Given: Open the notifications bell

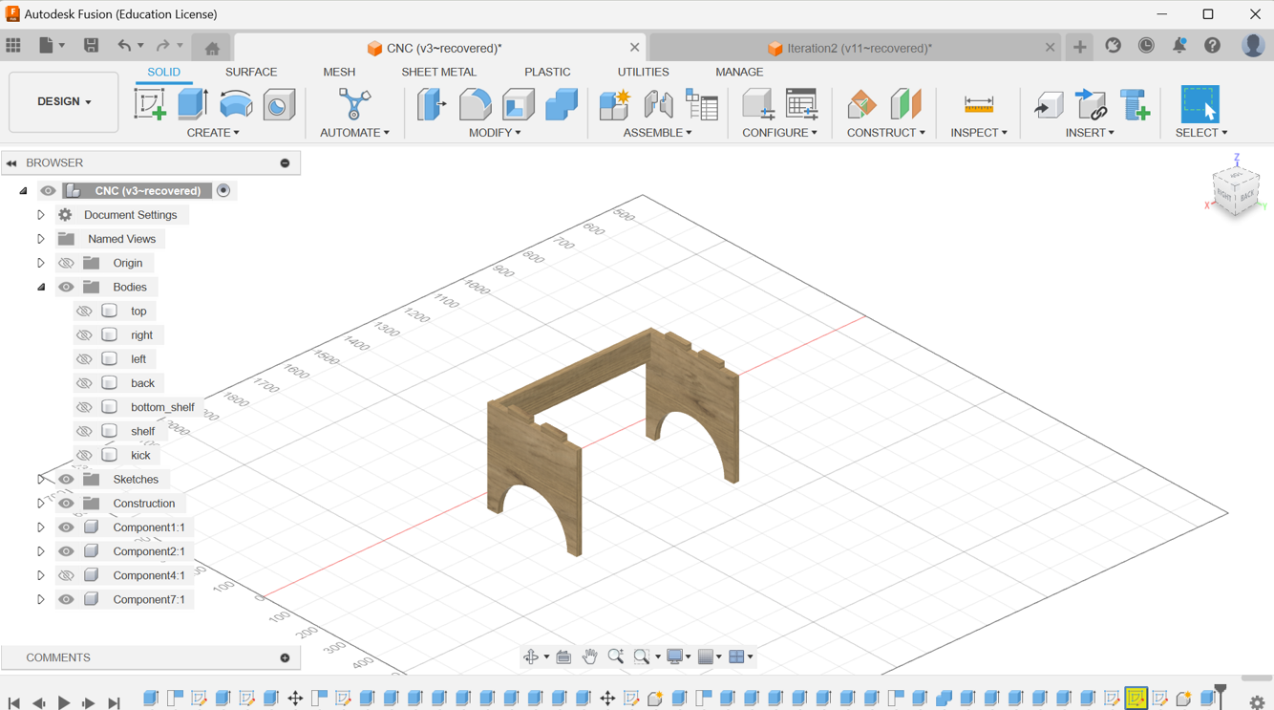Looking at the screenshot, I should (x=1179, y=45).
